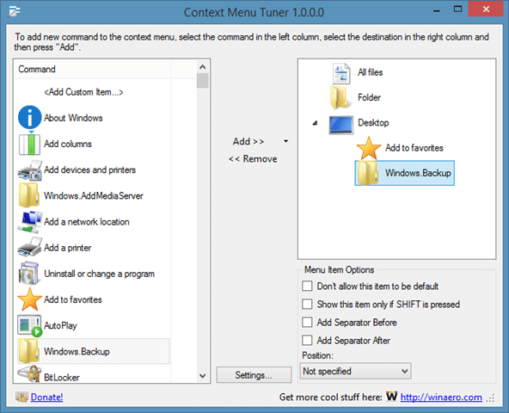Select Add to favorites under Desktop
This screenshot has height=413, width=509.
(x=414, y=148)
